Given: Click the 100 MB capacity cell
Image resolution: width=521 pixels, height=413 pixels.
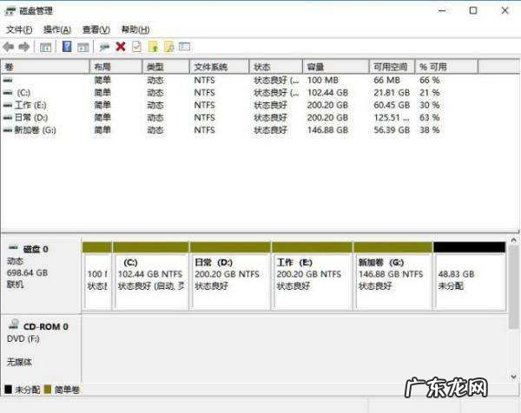Looking at the screenshot, I should tap(323, 81).
